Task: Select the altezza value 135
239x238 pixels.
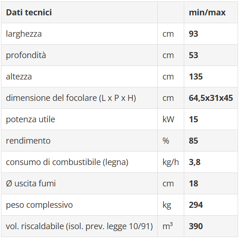Action: [196, 77]
